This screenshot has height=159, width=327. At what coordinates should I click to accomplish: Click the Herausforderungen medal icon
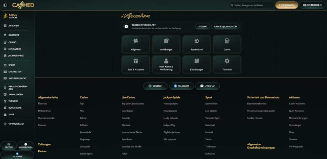[5, 88]
